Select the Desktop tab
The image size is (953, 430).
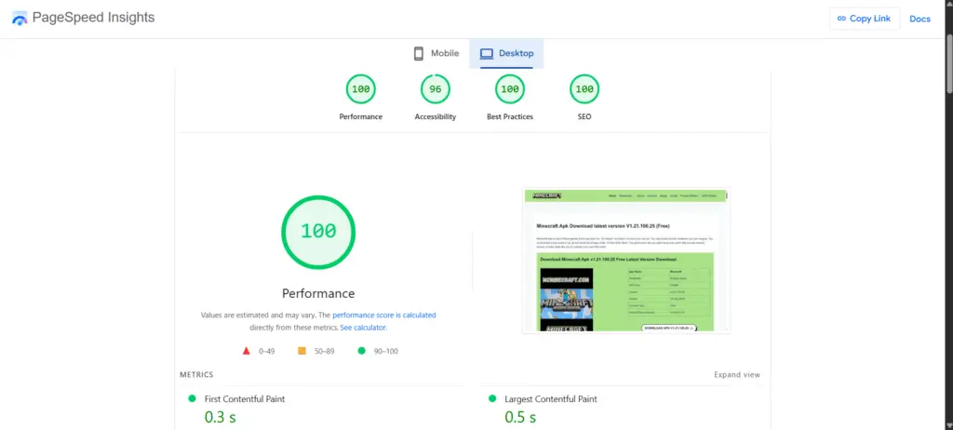click(x=506, y=54)
